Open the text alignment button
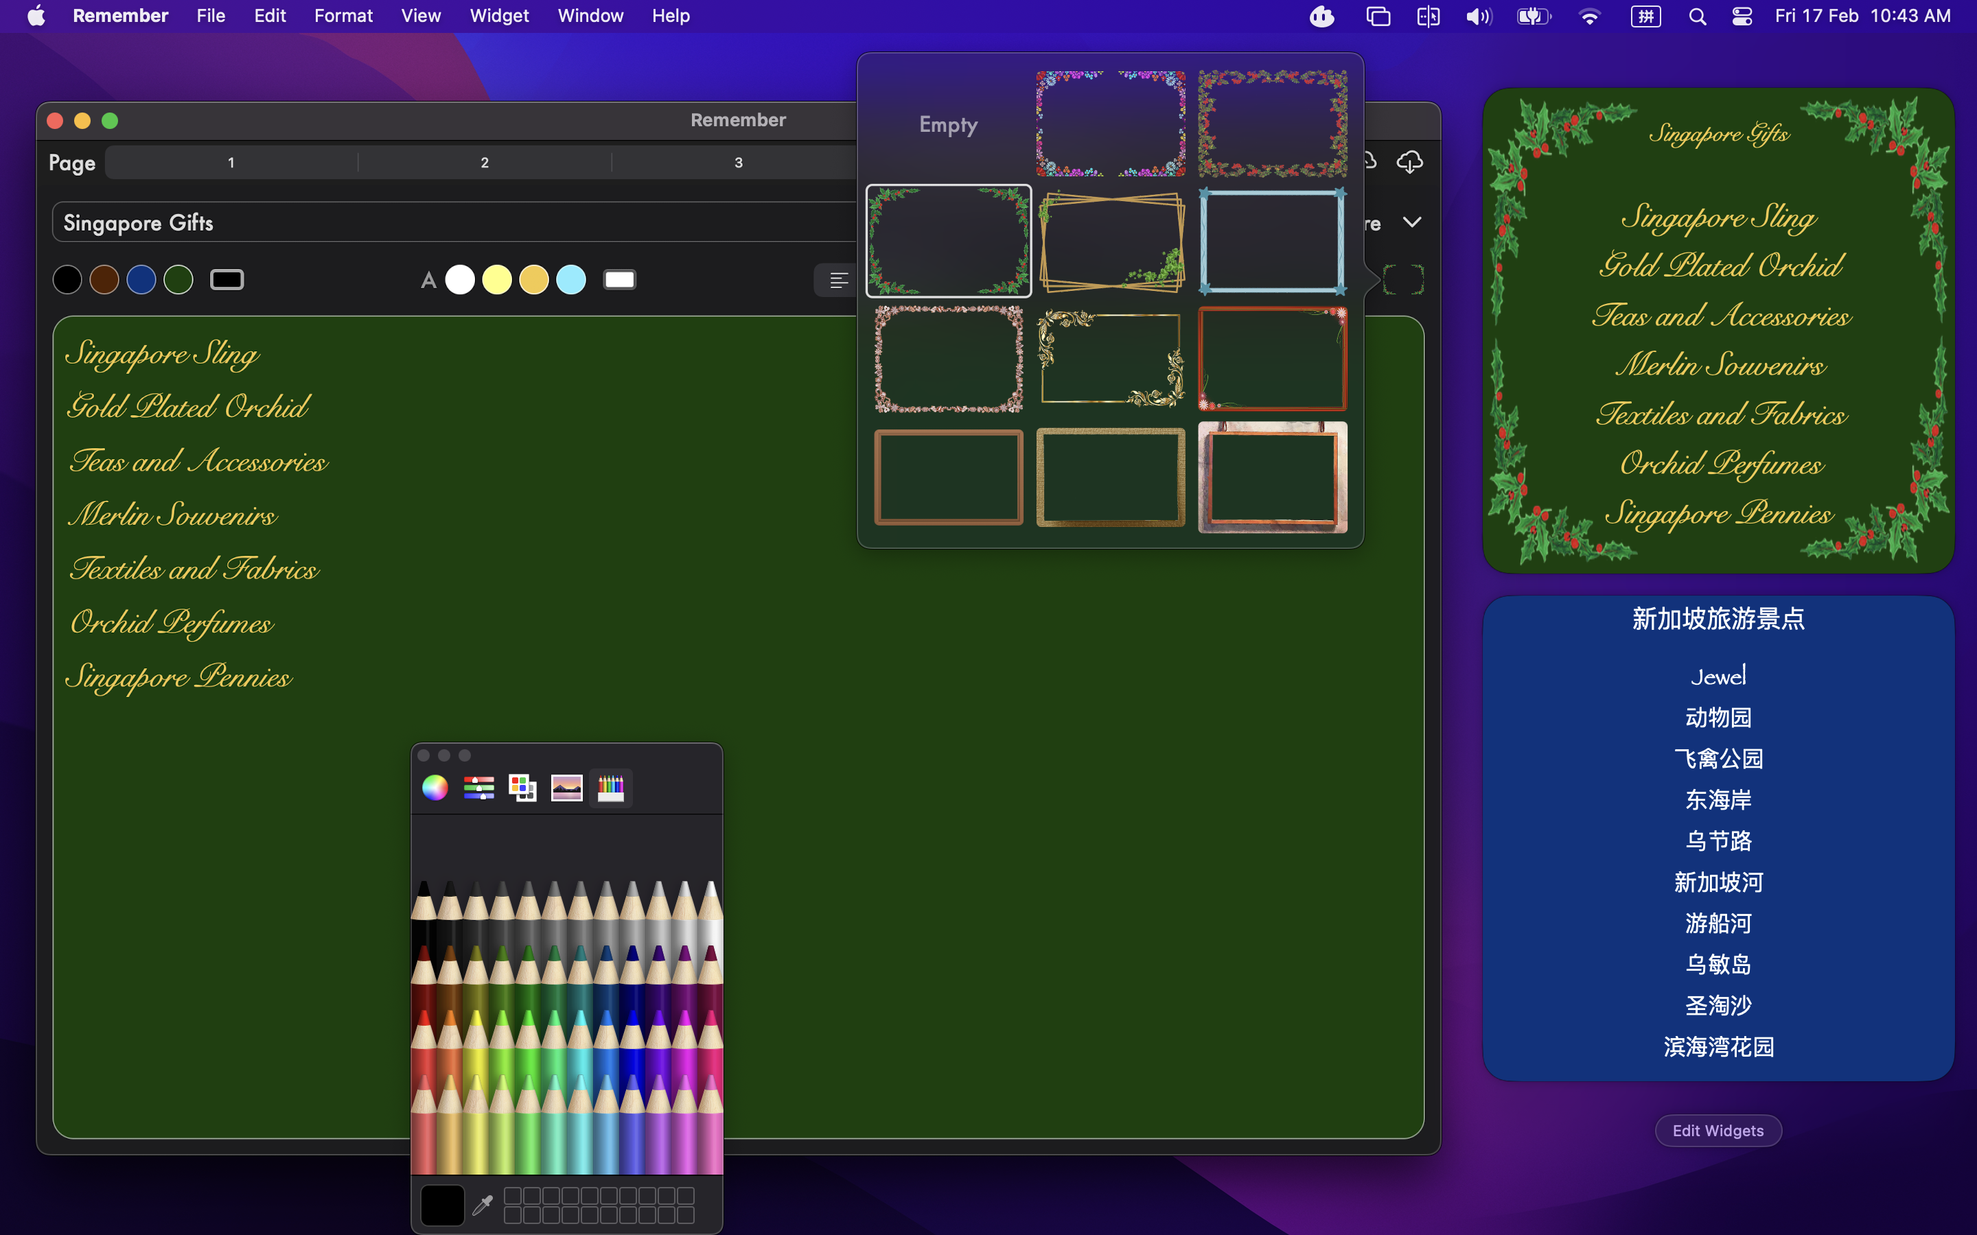1977x1235 pixels. tap(837, 280)
